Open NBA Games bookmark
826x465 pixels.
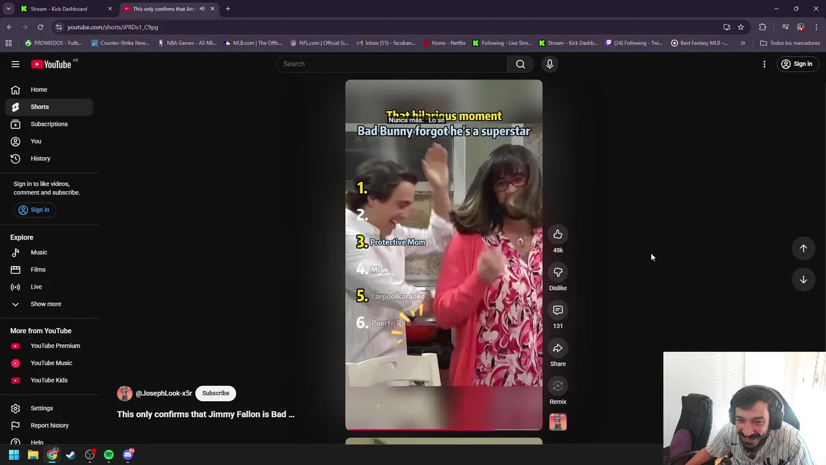pos(186,43)
